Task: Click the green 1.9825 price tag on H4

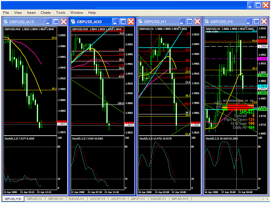Action: (x=262, y=93)
